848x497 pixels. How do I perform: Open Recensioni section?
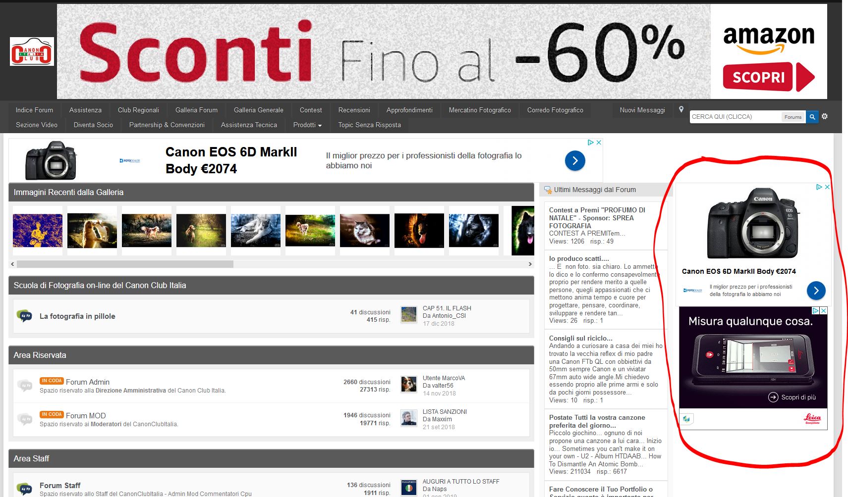354,110
